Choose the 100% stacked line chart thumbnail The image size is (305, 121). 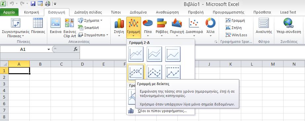[x=173, y=54]
